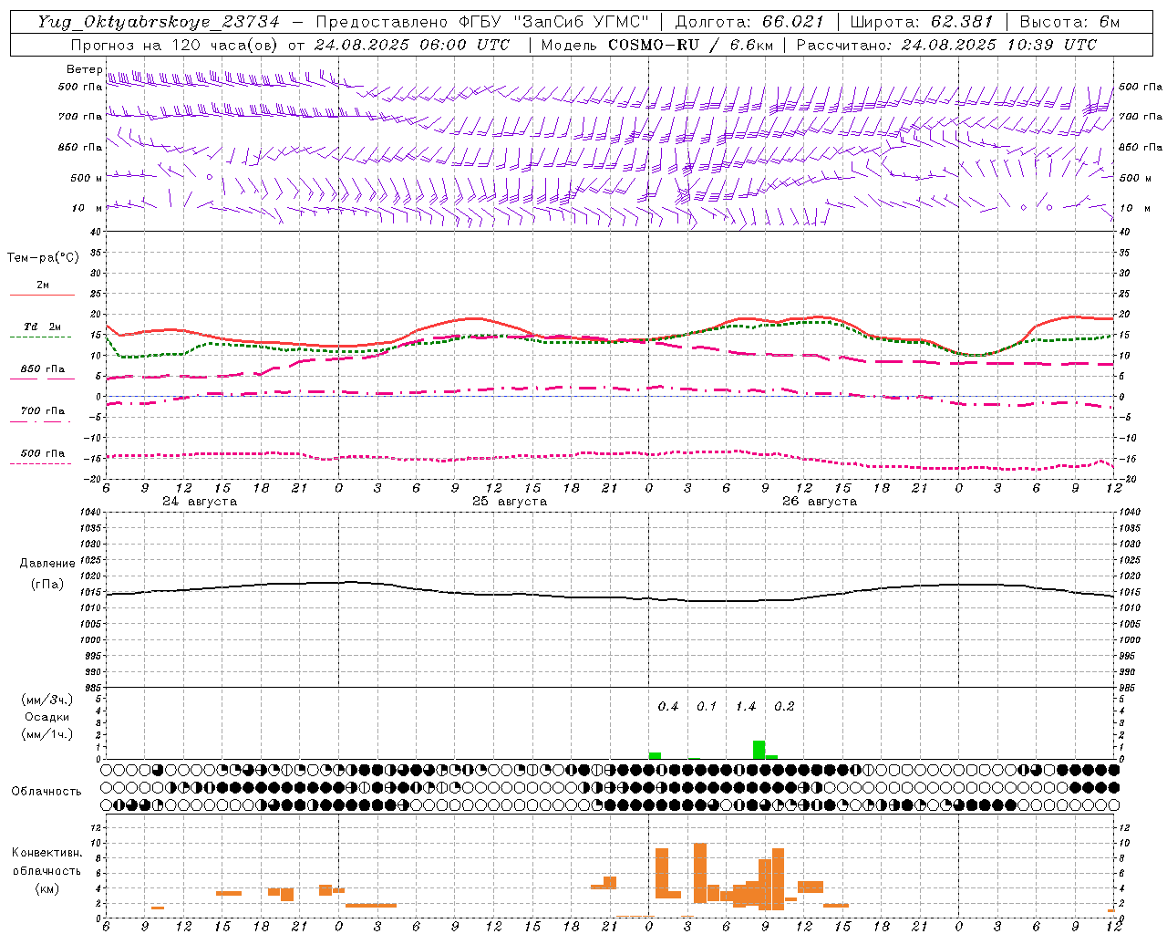Click the Давление pressure panel label

47,564
